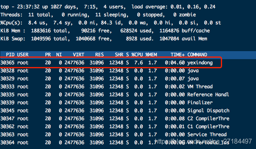The height and width of the screenshot is (149, 256).
Task: Select the VIRT column header
Action: pos(79,54)
